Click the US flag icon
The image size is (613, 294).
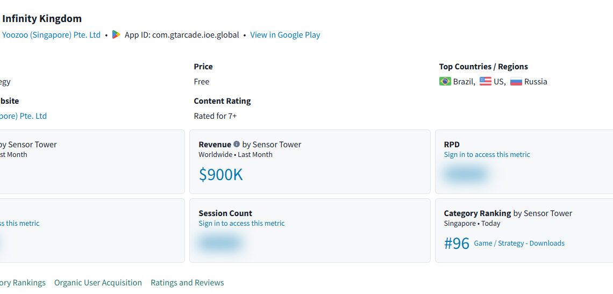click(485, 82)
